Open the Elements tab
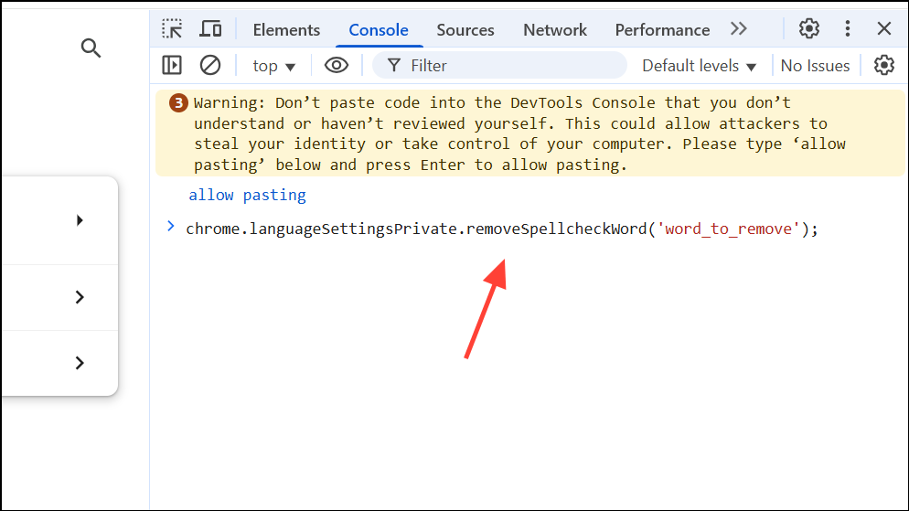Viewport: 909px width, 511px height. pyautogui.click(x=286, y=30)
